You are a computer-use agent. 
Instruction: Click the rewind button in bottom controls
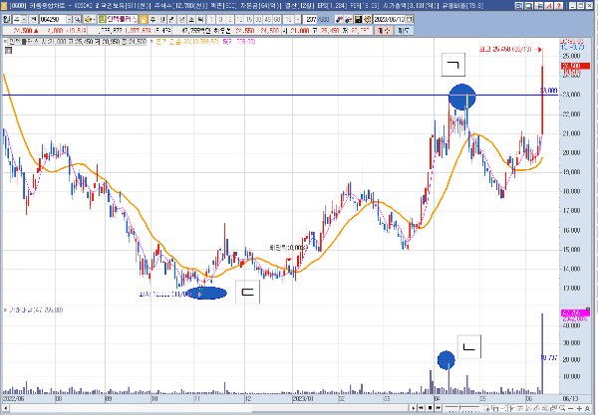(421, 408)
